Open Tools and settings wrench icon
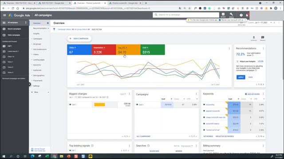 [231, 15]
